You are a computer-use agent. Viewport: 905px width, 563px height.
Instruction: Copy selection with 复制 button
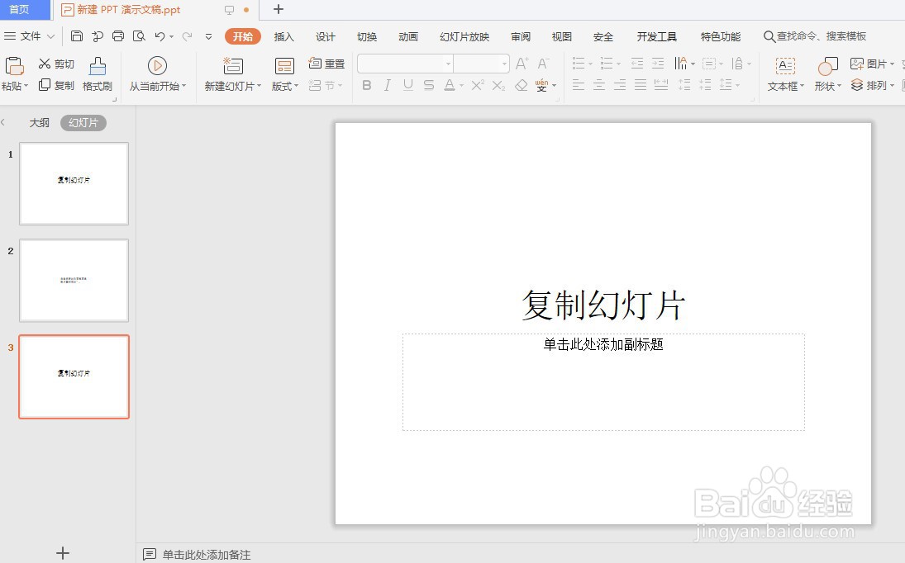coord(56,85)
